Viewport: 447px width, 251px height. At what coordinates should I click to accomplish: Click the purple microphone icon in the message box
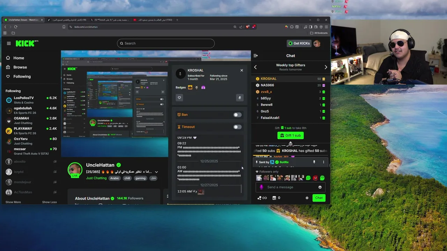pyautogui.click(x=261, y=187)
